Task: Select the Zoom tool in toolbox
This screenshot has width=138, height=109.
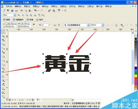Action: click(3, 44)
